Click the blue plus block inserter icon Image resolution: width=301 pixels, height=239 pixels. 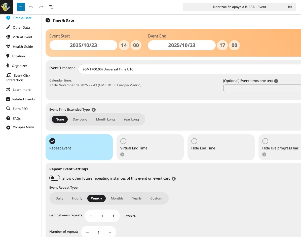click(21, 7)
